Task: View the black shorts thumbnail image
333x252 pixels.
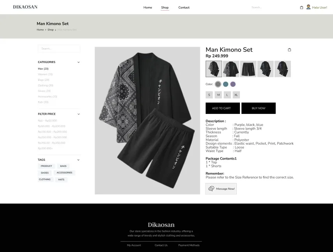Action: tap(248, 69)
